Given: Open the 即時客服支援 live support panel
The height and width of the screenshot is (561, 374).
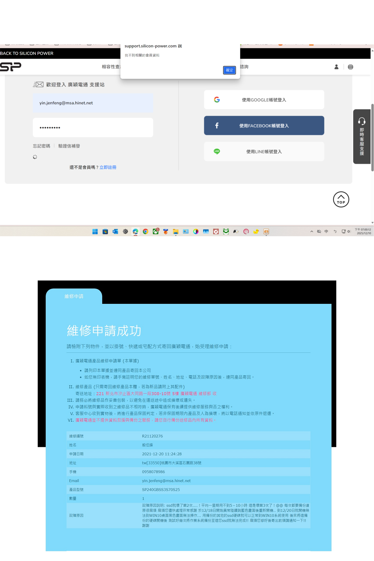Looking at the screenshot, I should [x=362, y=137].
